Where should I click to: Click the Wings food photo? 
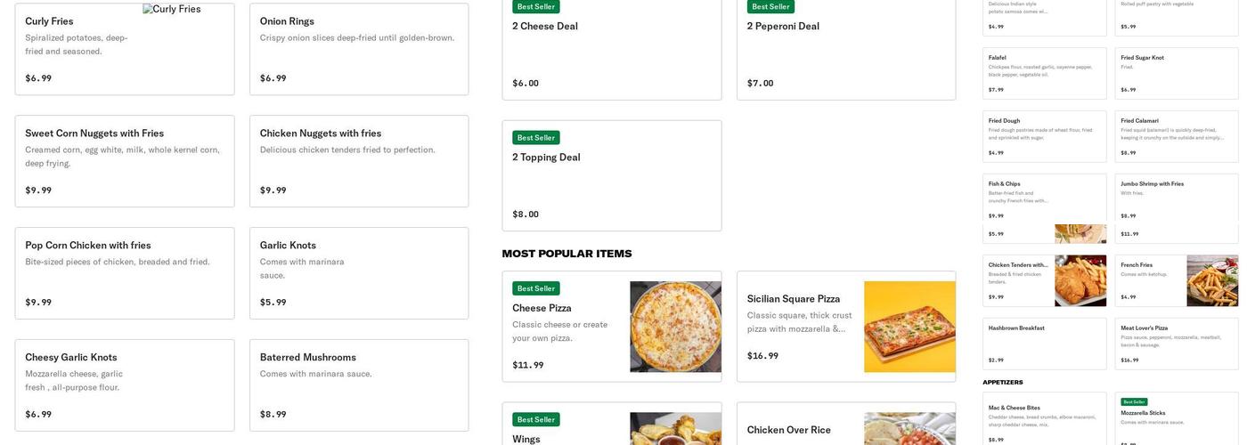[x=675, y=428]
